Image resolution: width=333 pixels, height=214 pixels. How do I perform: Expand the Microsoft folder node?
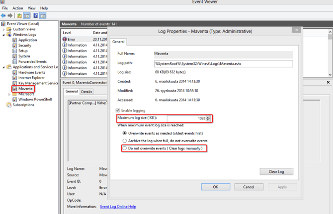pos(9,94)
